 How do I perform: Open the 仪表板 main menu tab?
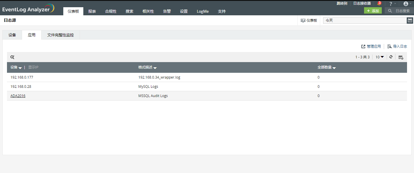(73, 11)
